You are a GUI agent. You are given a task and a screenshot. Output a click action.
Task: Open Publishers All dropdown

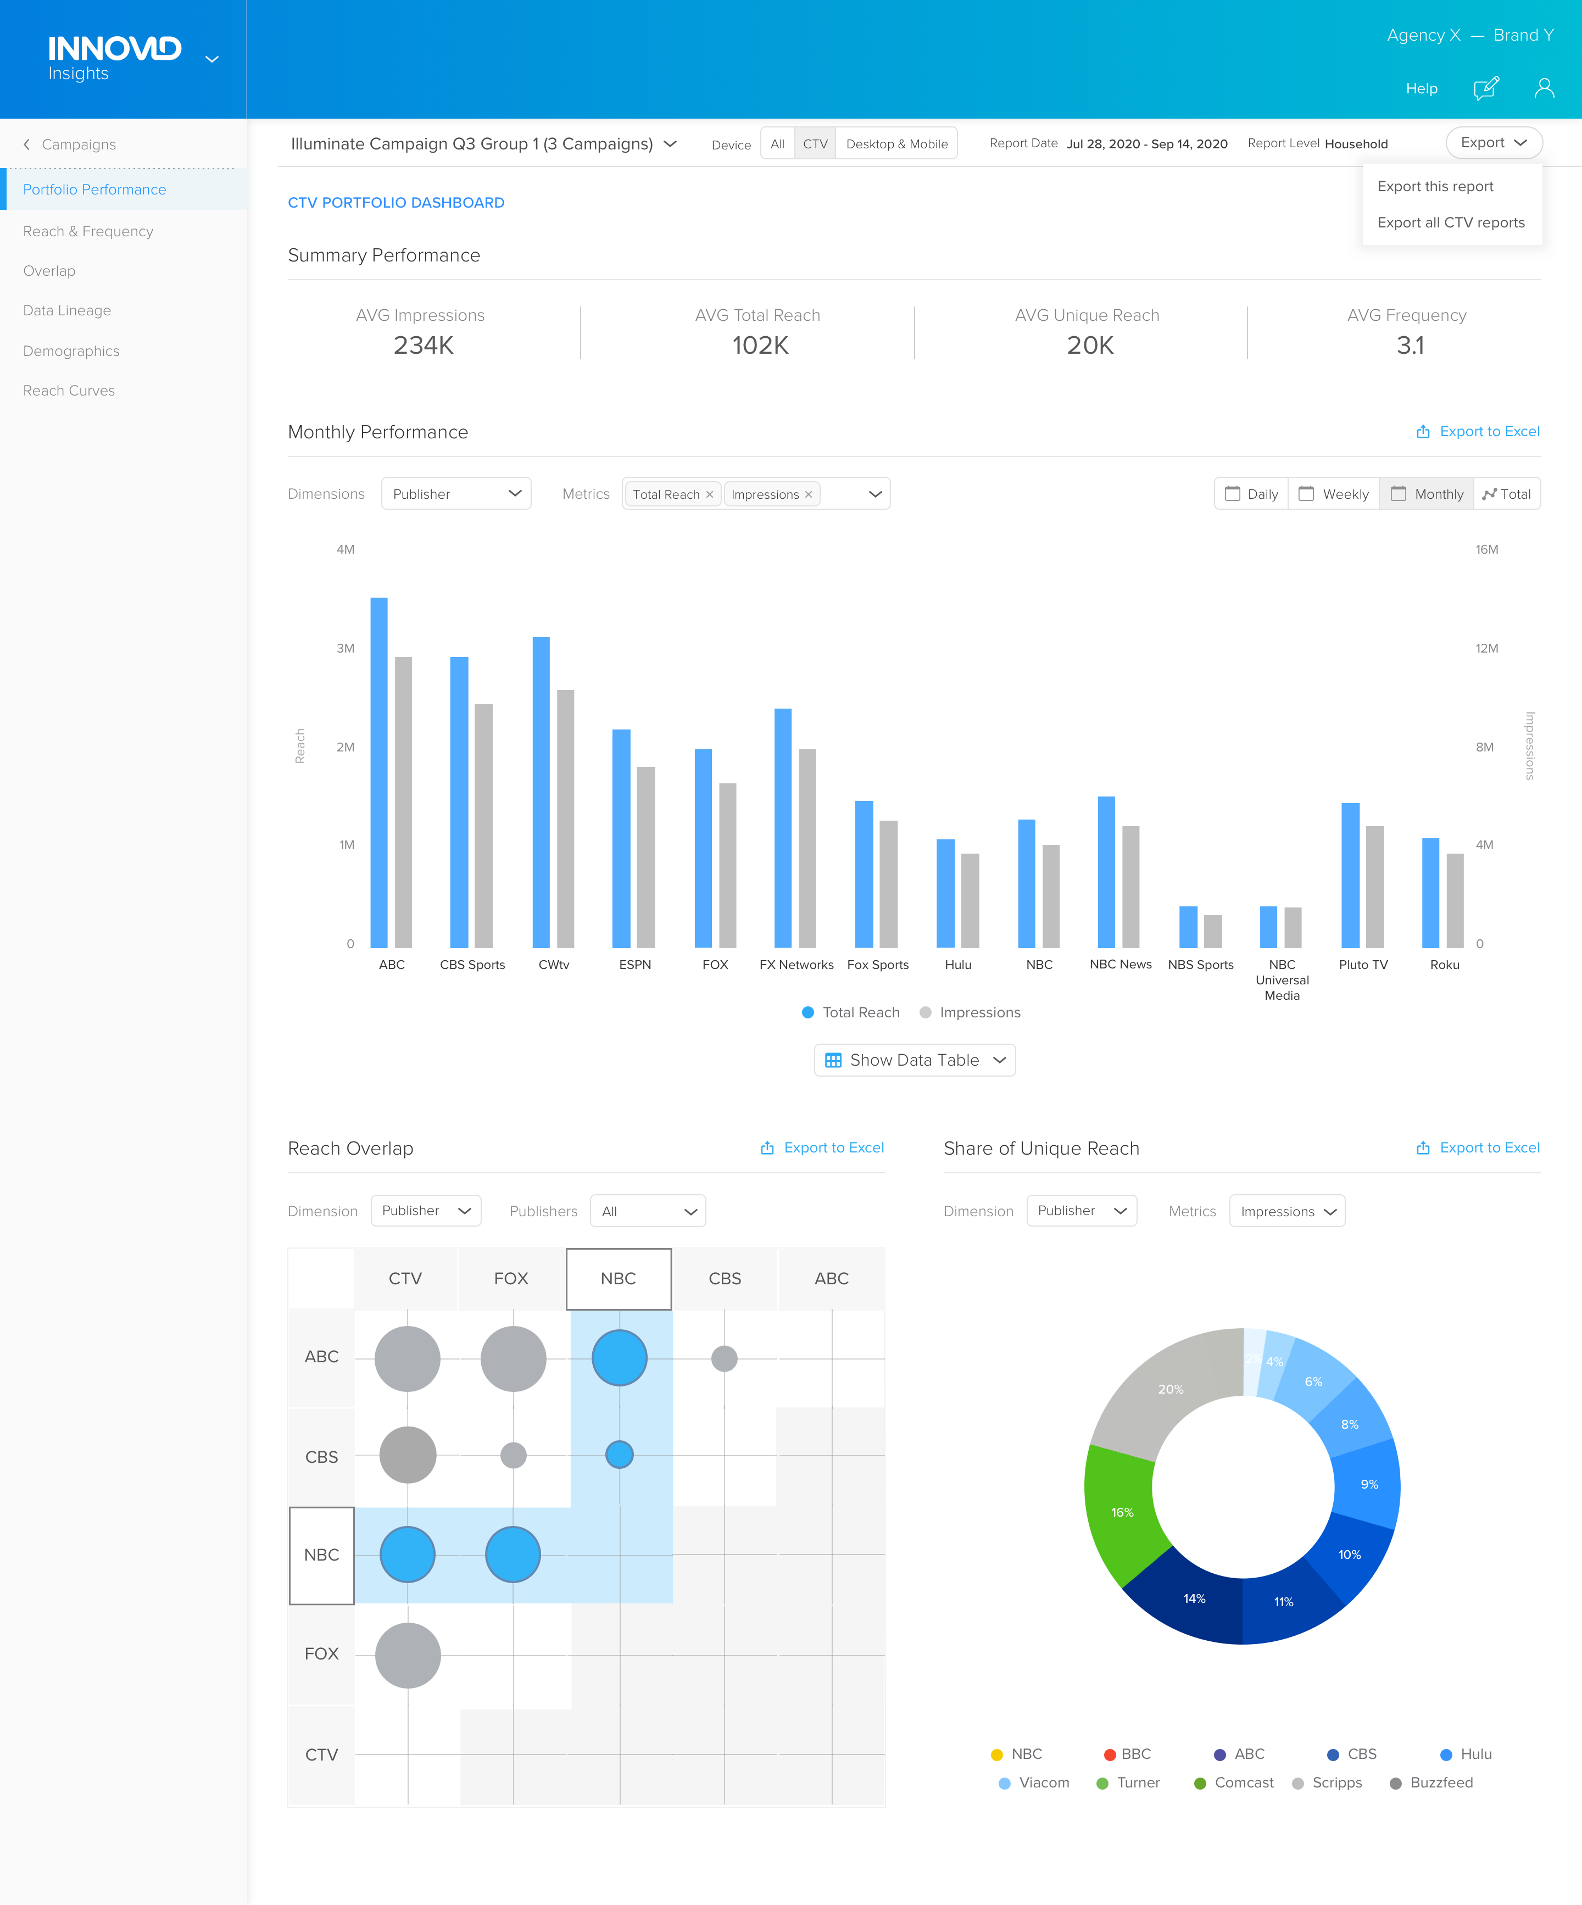[x=648, y=1211]
